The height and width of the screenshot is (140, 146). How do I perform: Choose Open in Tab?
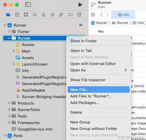[x=99, y=51]
